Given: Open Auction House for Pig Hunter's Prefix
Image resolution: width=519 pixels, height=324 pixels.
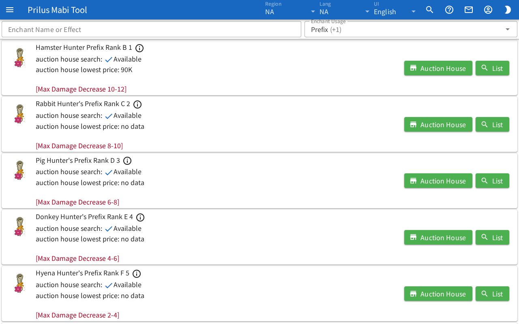Looking at the screenshot, I should [438, 181].
